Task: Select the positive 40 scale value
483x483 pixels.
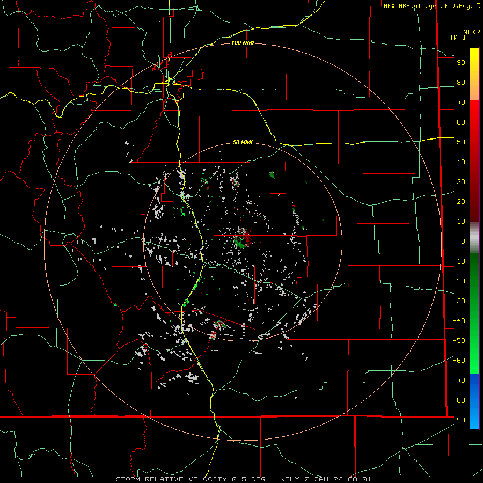Action: tap(461, 162)
